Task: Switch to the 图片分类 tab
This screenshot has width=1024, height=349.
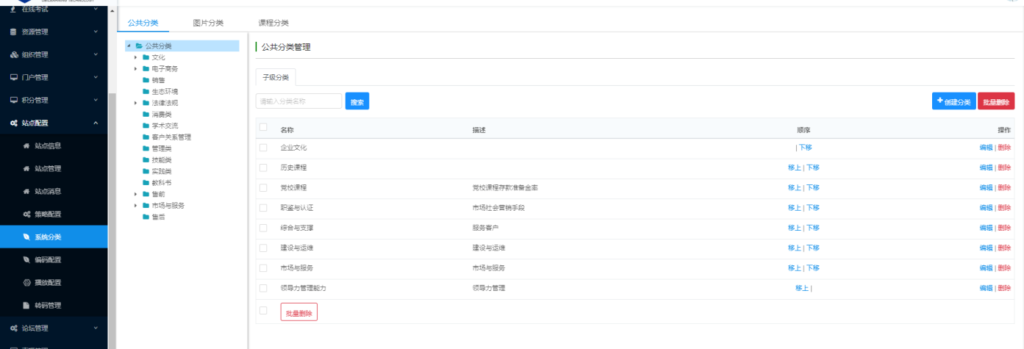Action: pos(208,23)
